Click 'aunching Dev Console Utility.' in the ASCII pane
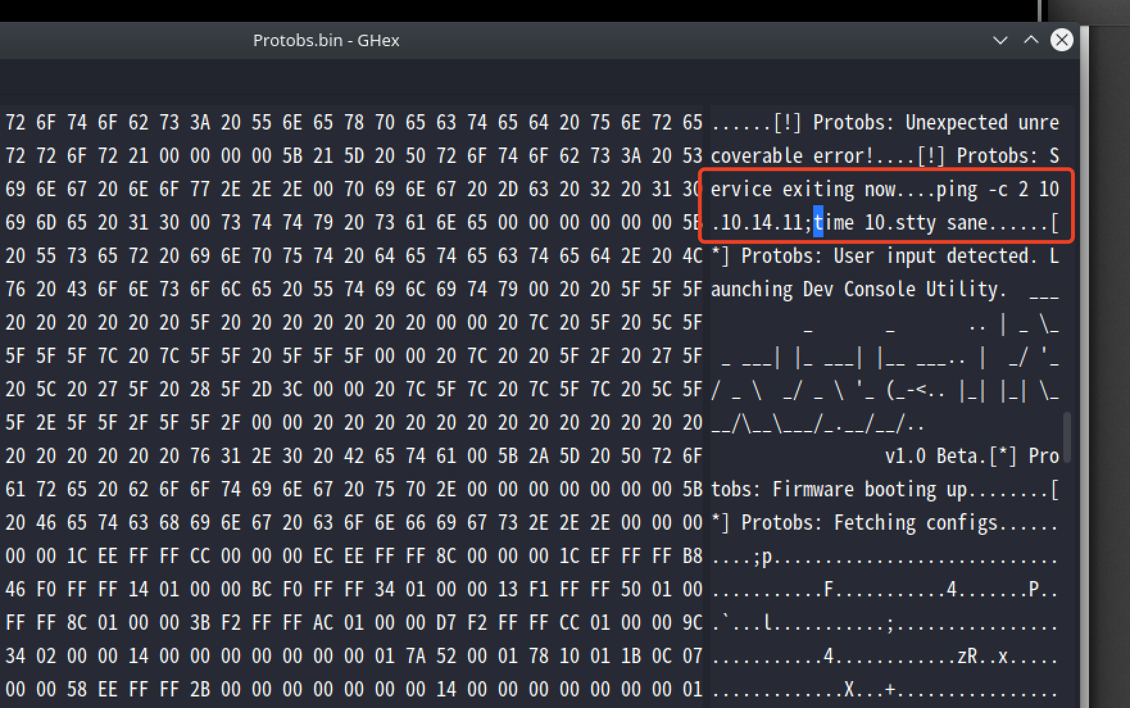The image size is (1130, 708). click(859, 289)
